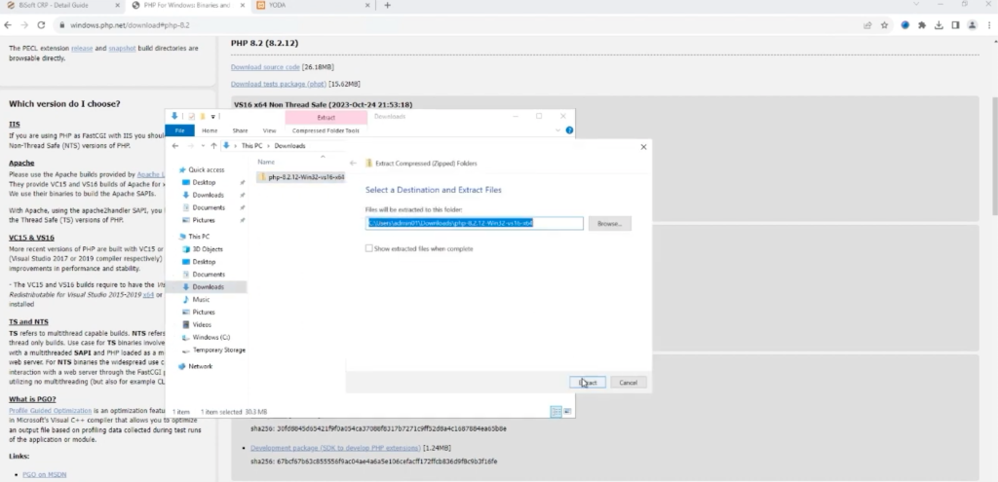Collapse the Explorer ribbon chevron
This screenshot has height=482, width=998.
pos(558,130)
